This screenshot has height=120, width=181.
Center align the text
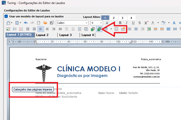[x=47, y=29]
